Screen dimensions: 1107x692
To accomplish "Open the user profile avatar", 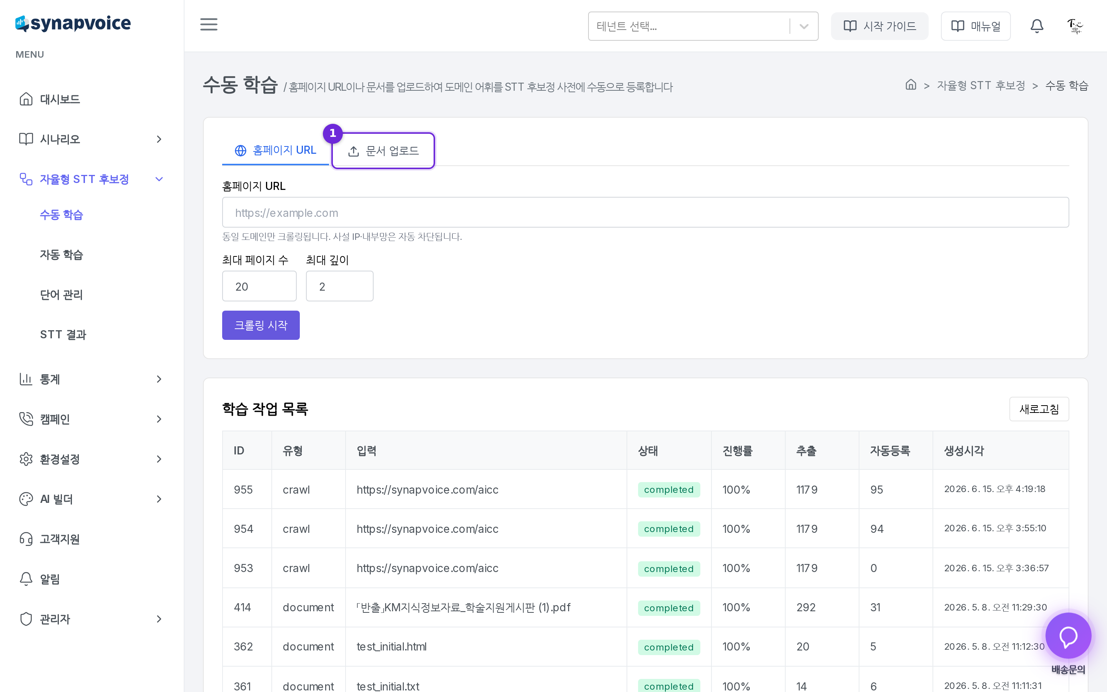I will [1075, 26].
